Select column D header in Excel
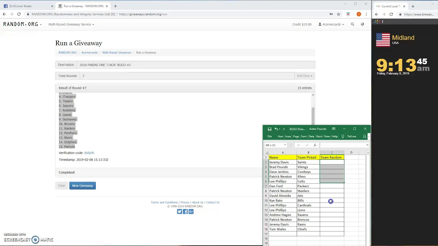The height and width of the screenshot is (246, 438). tap(351, 152)
